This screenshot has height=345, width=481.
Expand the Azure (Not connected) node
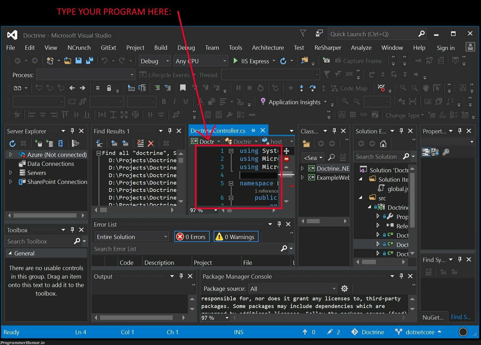coord(11,155)
